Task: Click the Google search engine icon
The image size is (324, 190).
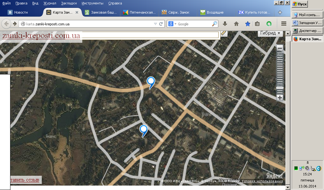Action: coord(171,24)
